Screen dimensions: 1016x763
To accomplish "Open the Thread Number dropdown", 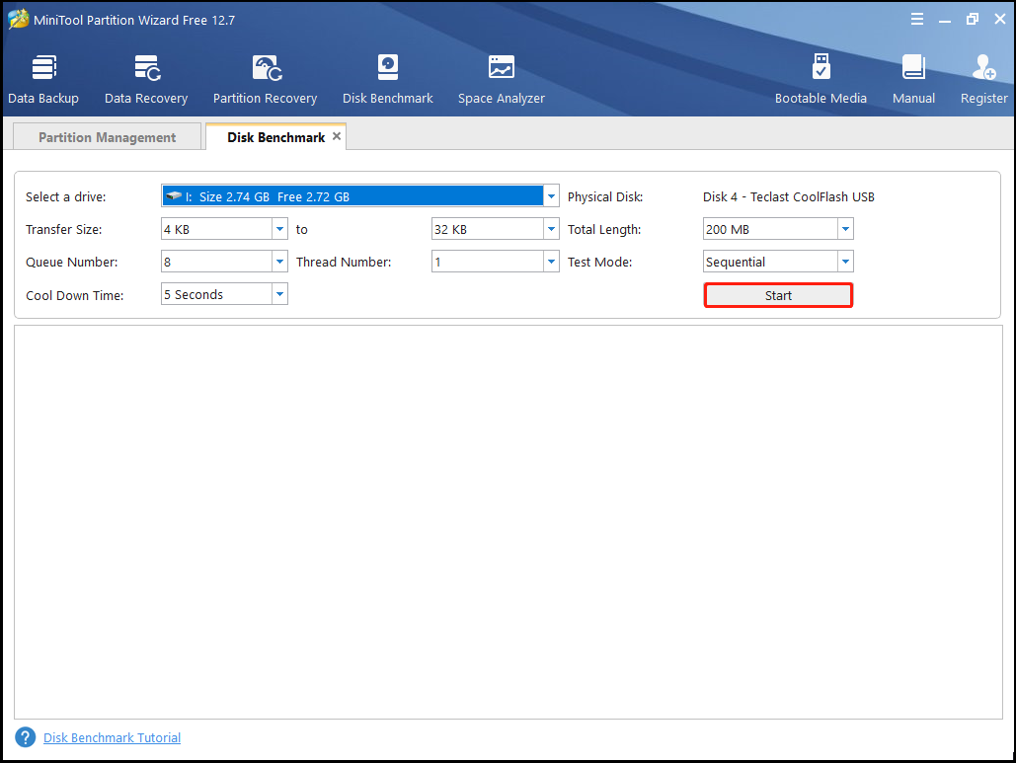I will coord(551,262).
